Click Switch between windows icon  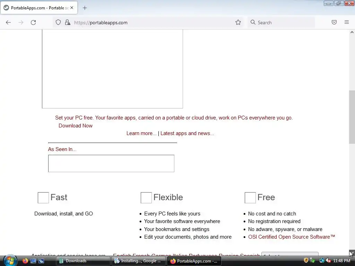coord(41,261)
